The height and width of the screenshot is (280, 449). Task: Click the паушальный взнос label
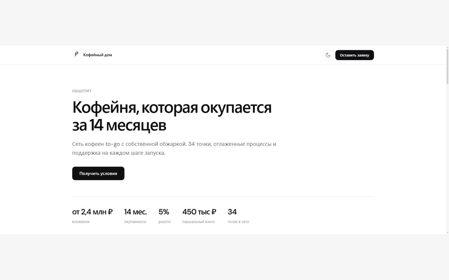(199, 222)
